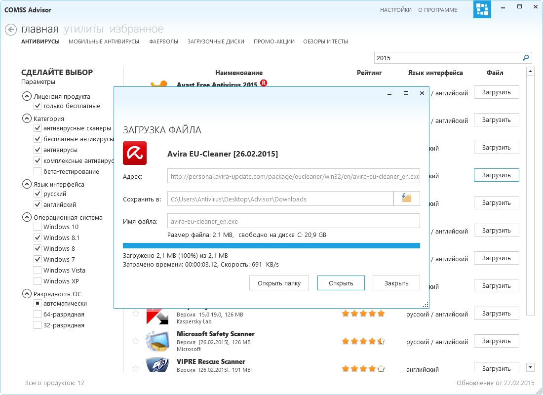The height and width of the screenshot is (395, 543).
Task: Open the 'главная' tab
Action: coord(39,29)
